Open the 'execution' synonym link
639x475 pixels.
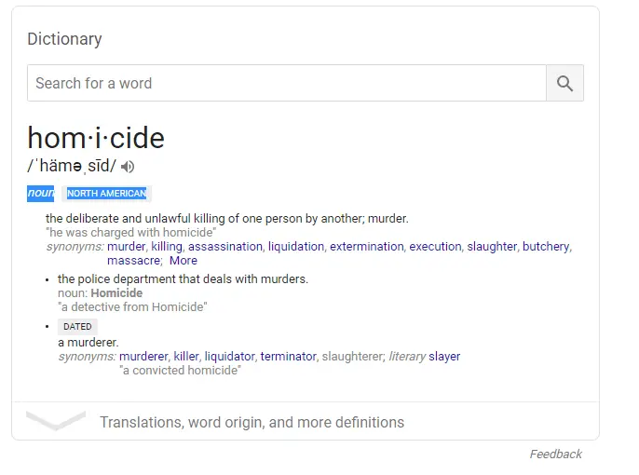[x=435, y=247]
